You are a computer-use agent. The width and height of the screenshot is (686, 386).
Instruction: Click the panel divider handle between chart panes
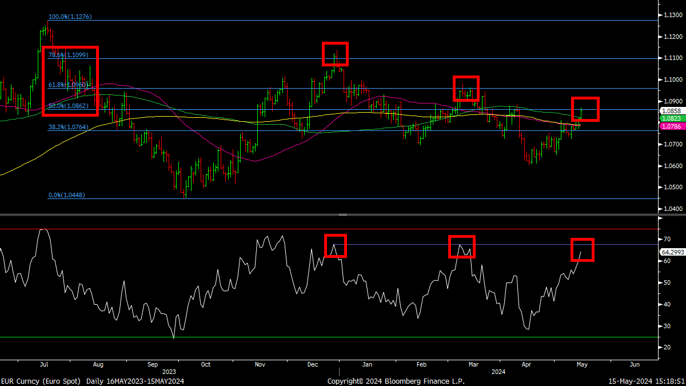[343, 215]
